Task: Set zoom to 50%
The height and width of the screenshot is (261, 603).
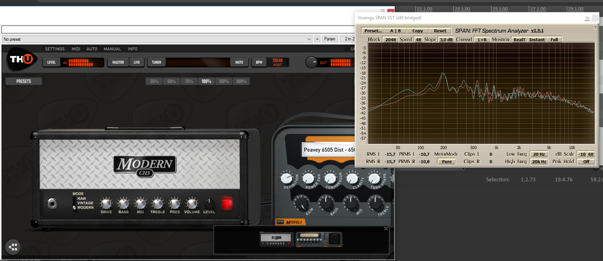Action: (172, 81)
